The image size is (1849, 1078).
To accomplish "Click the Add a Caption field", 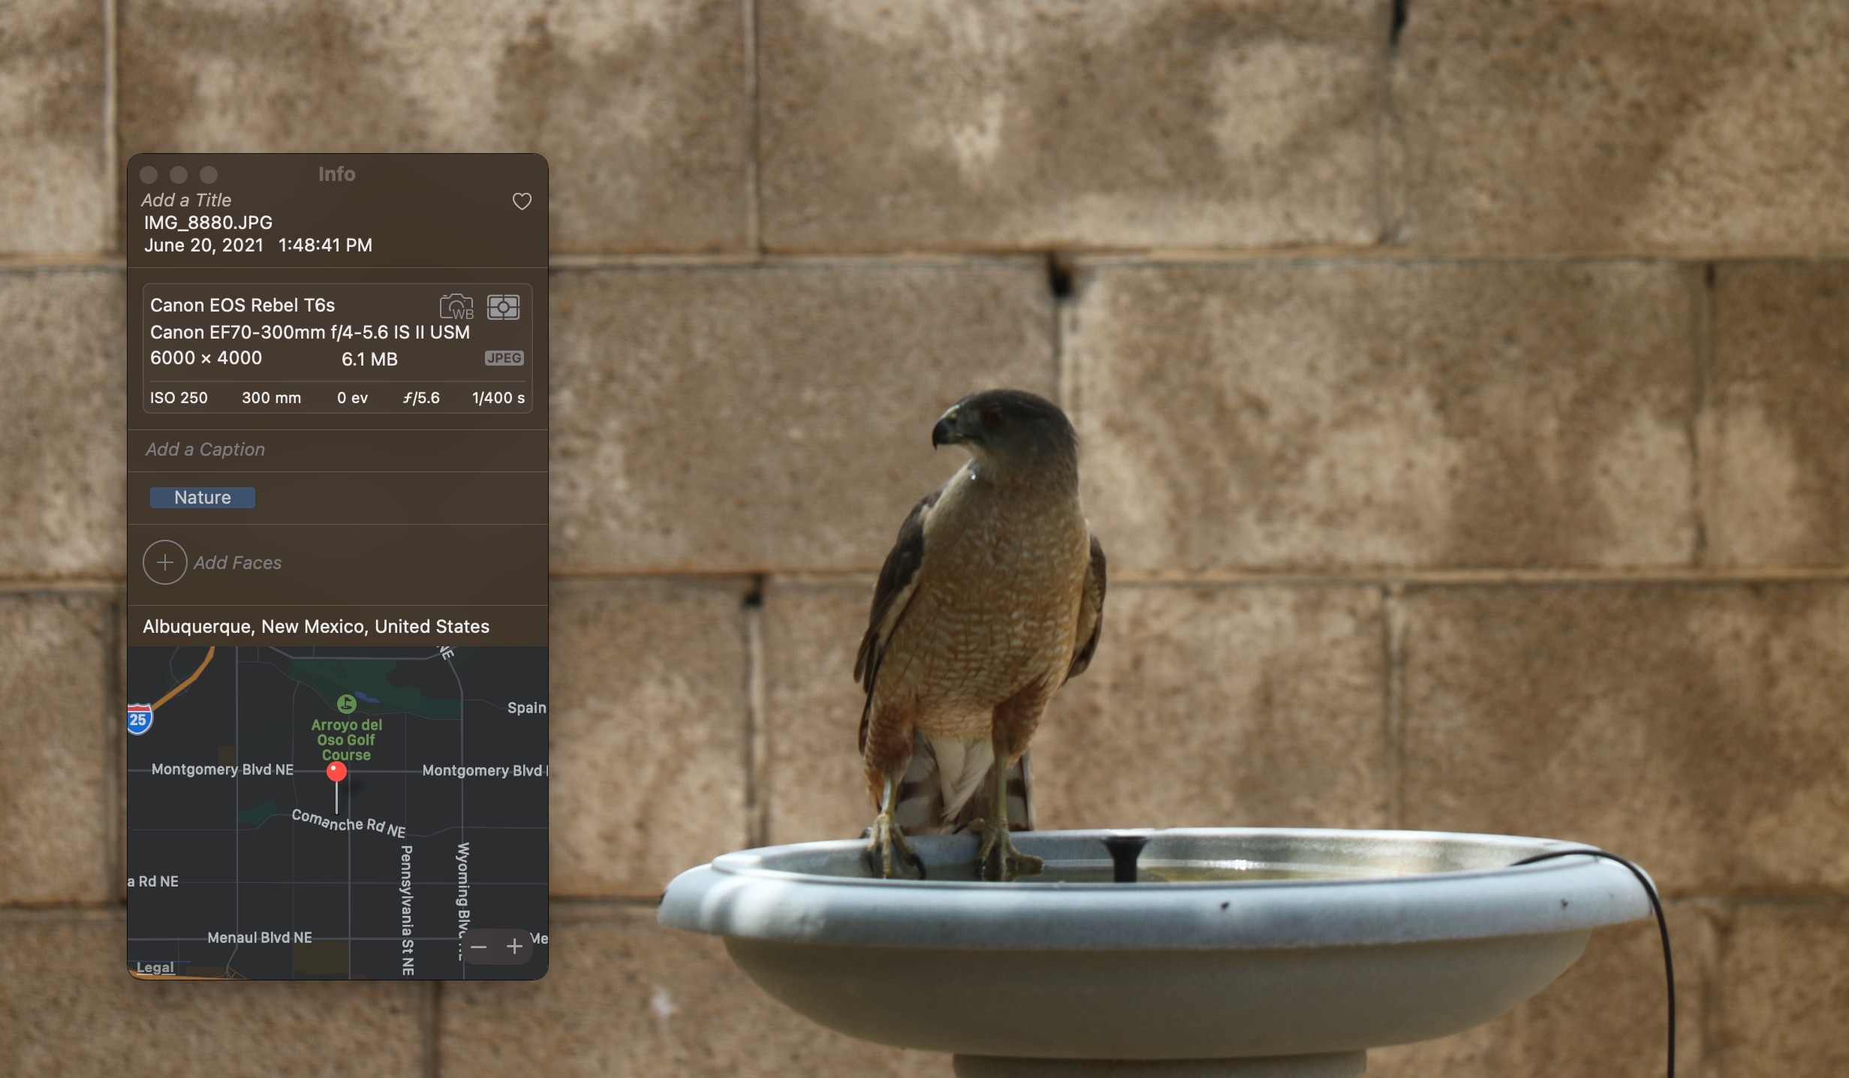I will (205, 450).
